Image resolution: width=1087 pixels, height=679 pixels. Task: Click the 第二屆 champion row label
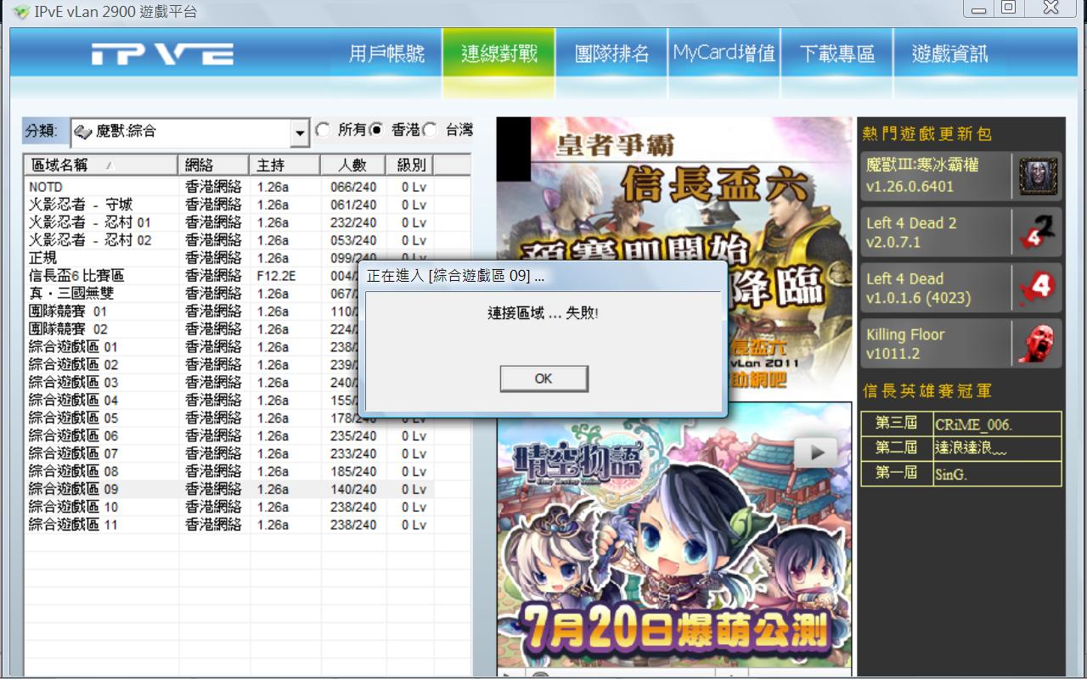(x=896, y=448)
